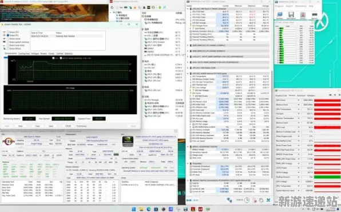
Task: Open the Advanced tab in GPU-Z
Action: tap(301, 95)
